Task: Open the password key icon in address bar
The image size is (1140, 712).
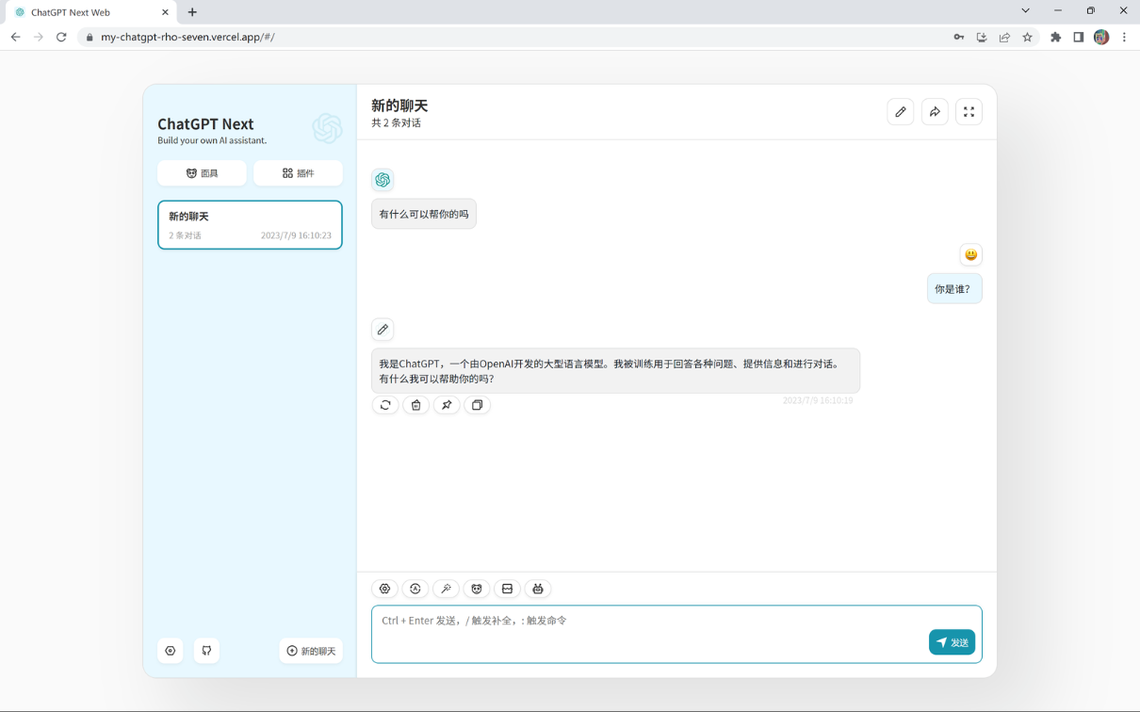Action: [959, 38]
